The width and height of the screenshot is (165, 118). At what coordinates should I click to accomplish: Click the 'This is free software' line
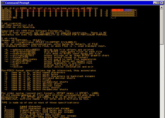pos(54,33)
